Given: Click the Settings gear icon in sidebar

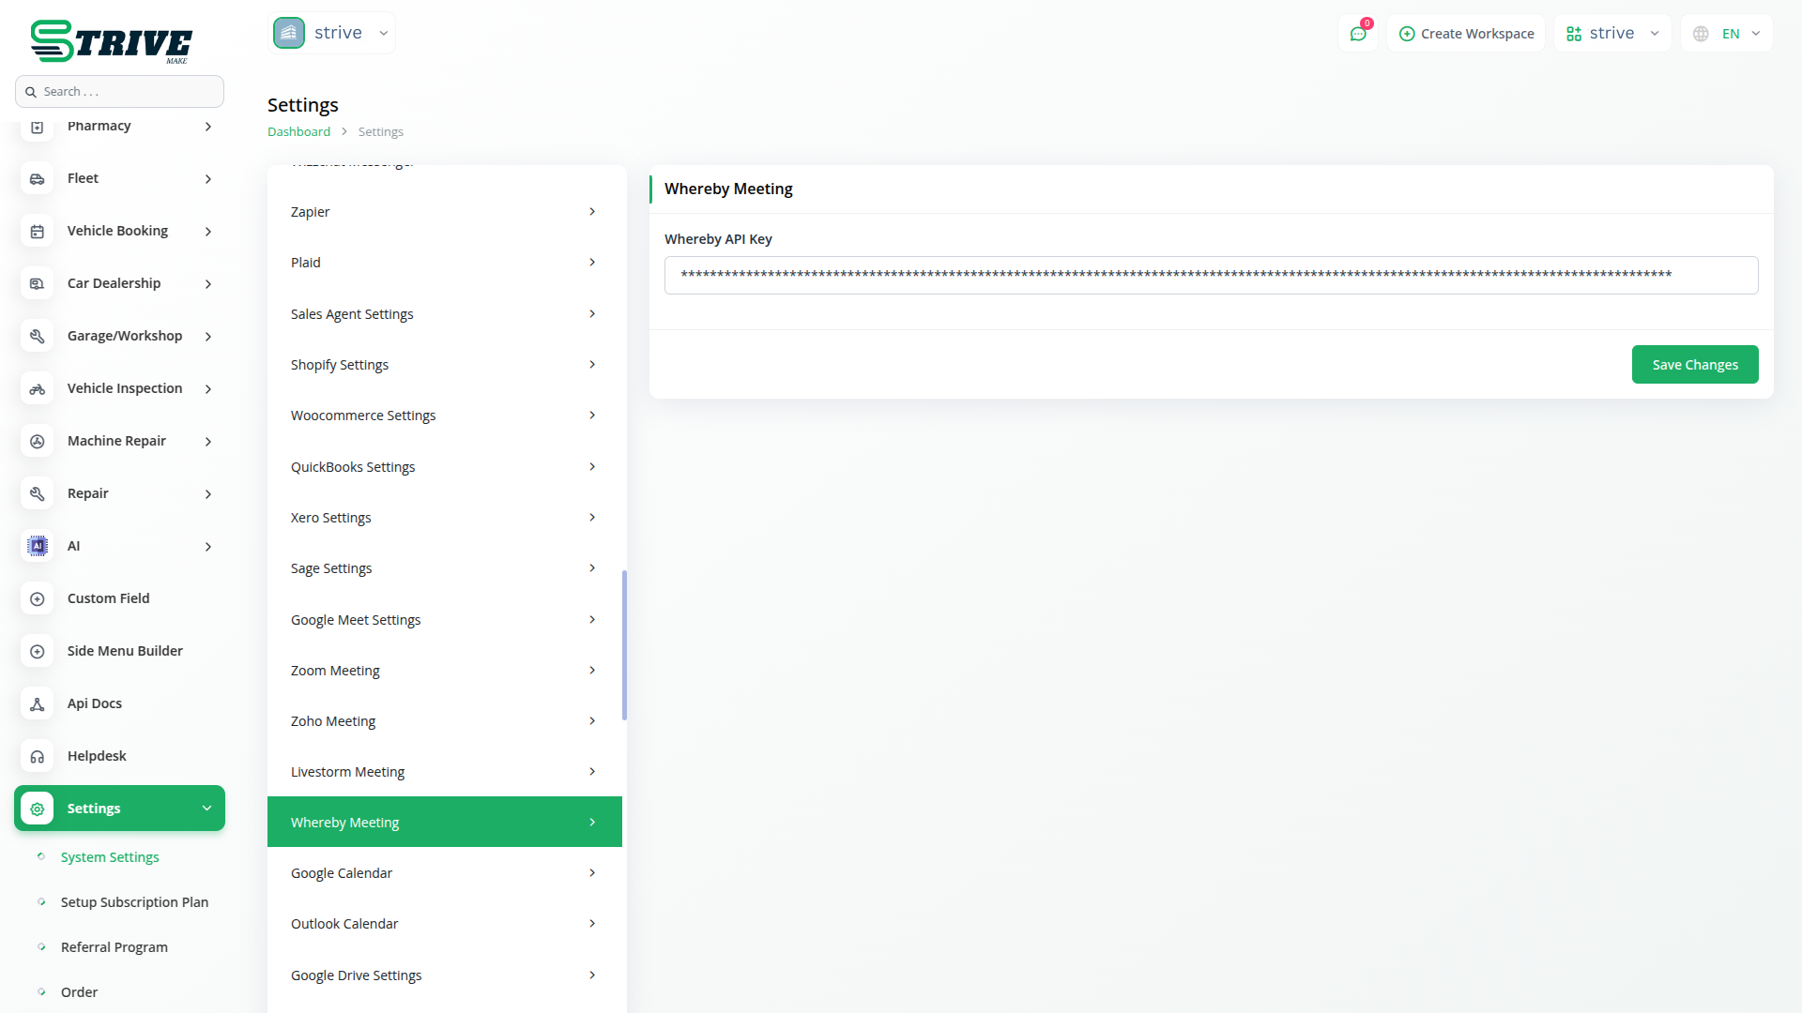Looking at the screenshot, I should (x=38, y=809).
